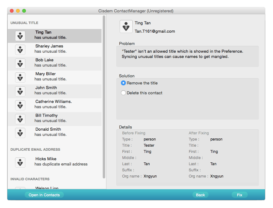
Task: Select Hicks Mike duplicate email entry
Action: click(x=55, y=162)
